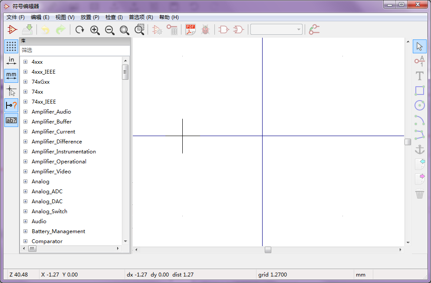Refresh the view with the redraw icon

pyautogui.click(x=80, y=29)
